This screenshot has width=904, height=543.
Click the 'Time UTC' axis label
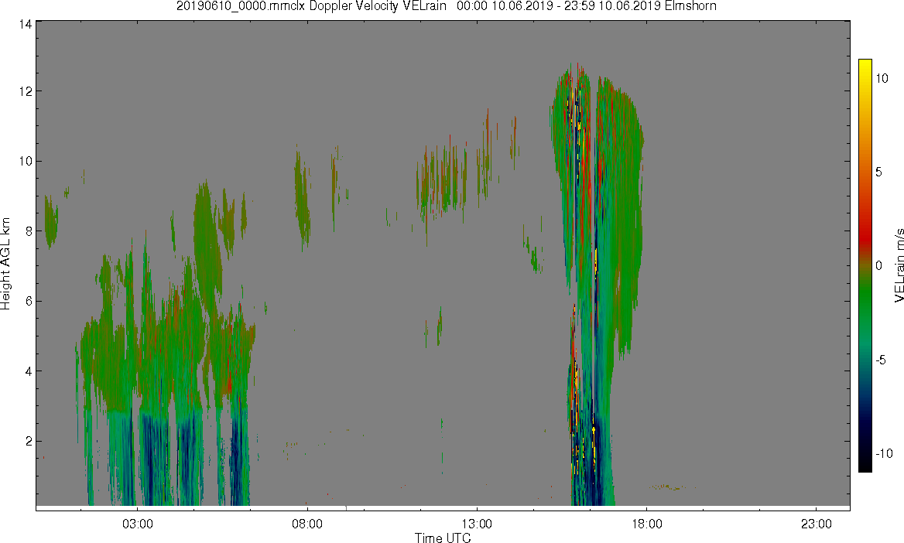[x=443, y=538]
